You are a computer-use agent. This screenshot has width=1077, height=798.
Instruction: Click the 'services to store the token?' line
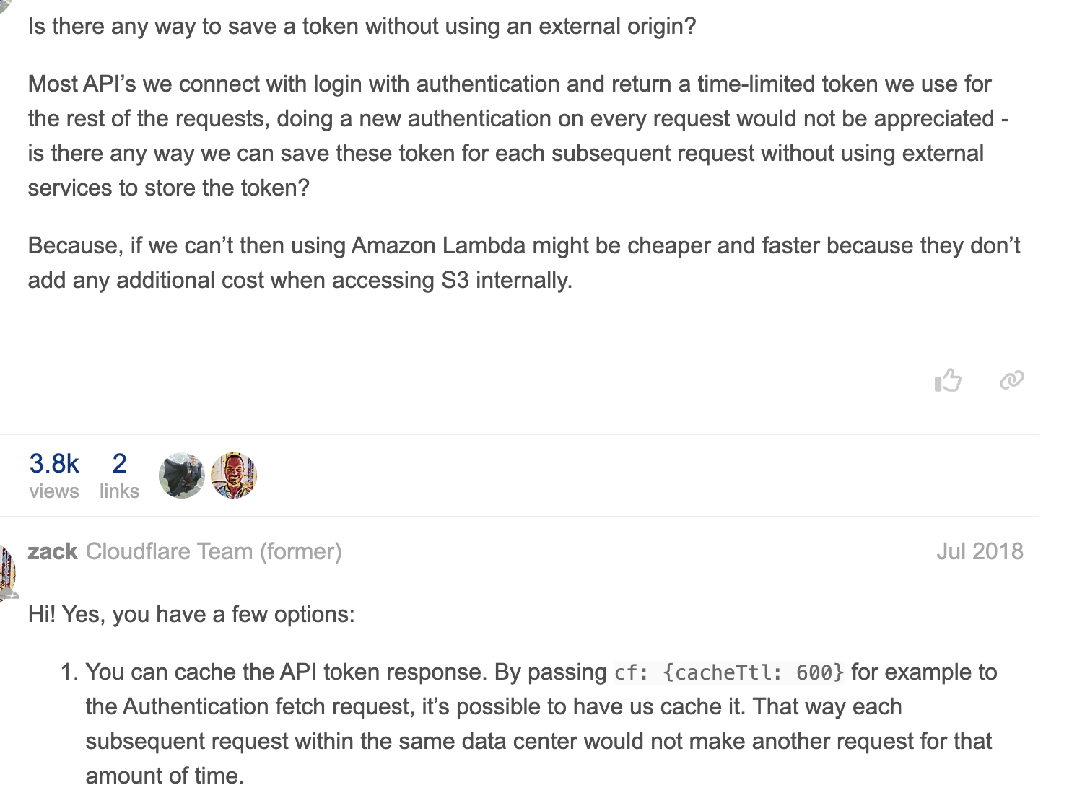pos(169,188)
